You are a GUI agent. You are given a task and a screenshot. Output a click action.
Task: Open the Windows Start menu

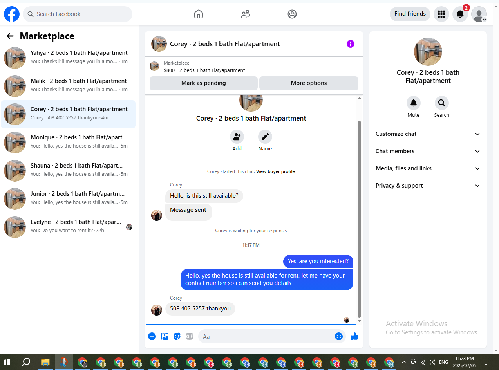coord(7,362)
